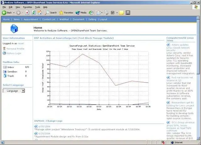Open the Red Hat boosts net income headline
Viewport: 201px width, 145px height.
tap(180, 79)
